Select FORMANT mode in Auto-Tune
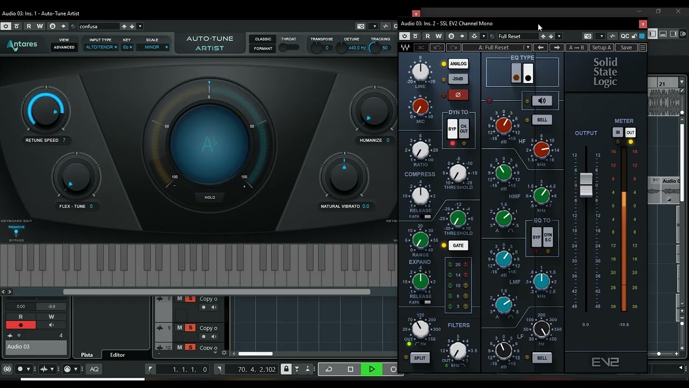The width and height of the screenshot is (689, 388). (263, 48)
